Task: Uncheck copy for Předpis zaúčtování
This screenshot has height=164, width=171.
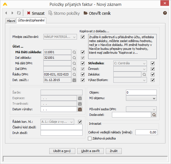Action: point(83,37)
